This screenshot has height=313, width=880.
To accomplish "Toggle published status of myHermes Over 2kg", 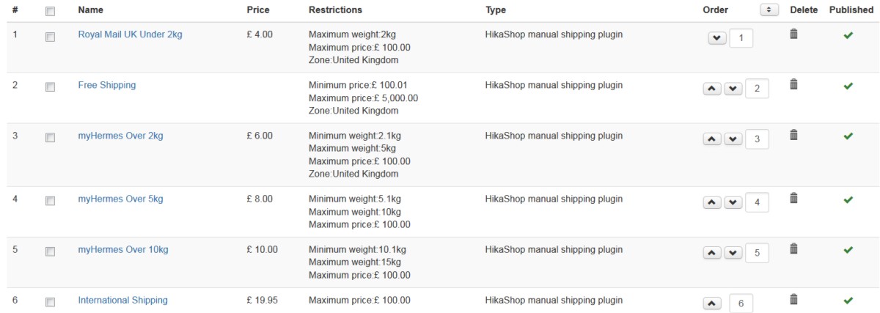I will tap(848, 136).
